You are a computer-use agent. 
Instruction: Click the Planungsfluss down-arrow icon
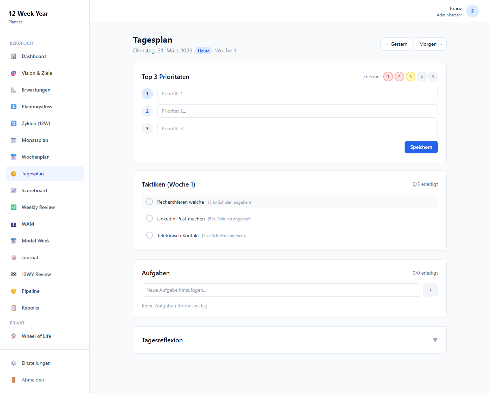click(14, 107)
